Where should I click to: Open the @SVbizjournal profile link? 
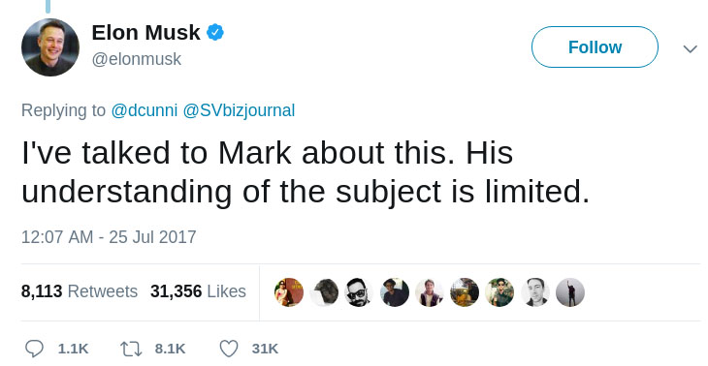[x=239, y=110]
